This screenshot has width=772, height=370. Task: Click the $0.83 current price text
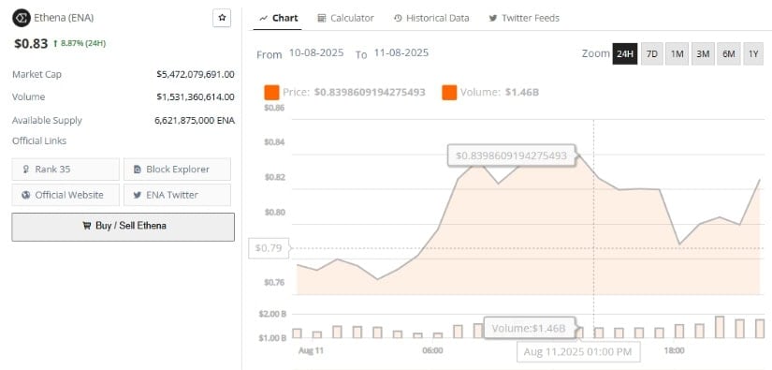pyautogui.click(x=31, y=44)
